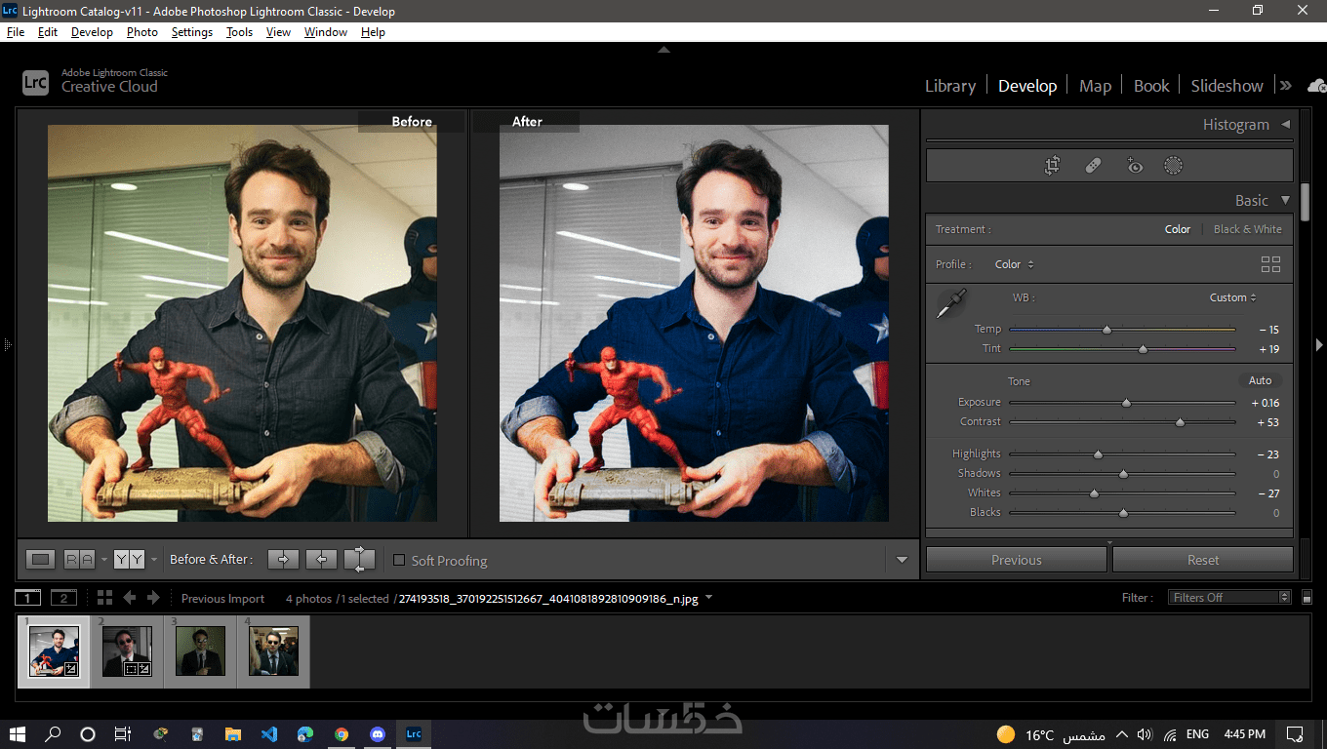Toggle the filter switch at filmstrip right
The image size is (1327, 749).
point(1307,597)
